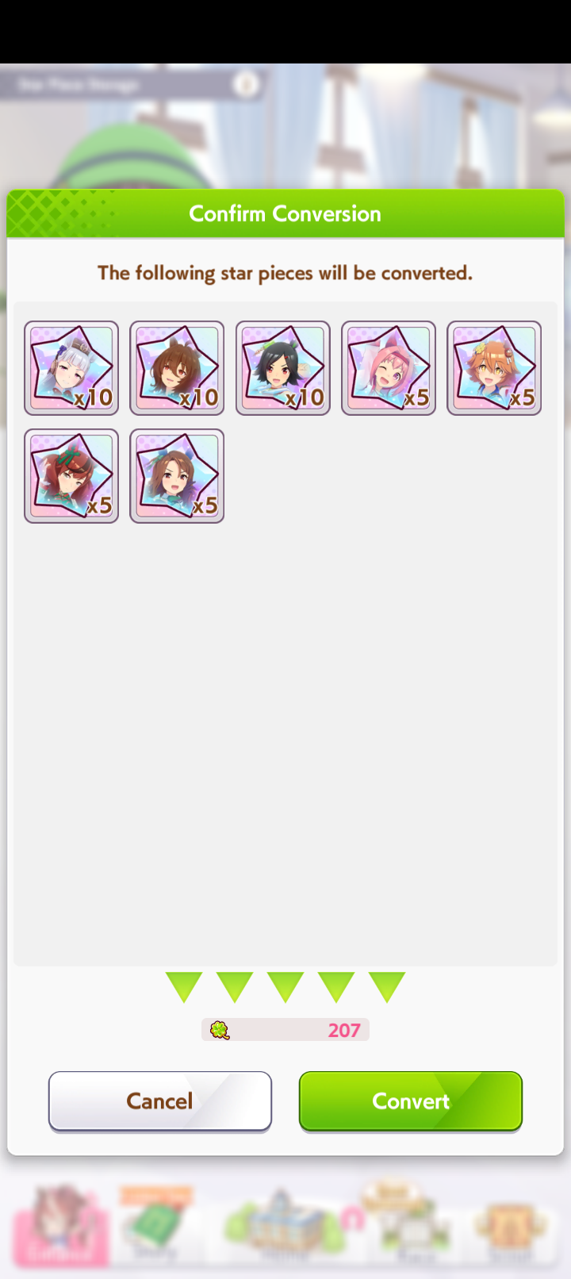Open the blurred Home building icon

[284, 1226]
